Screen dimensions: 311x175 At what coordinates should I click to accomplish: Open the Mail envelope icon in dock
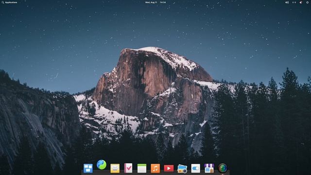click(x=115, y=169)
